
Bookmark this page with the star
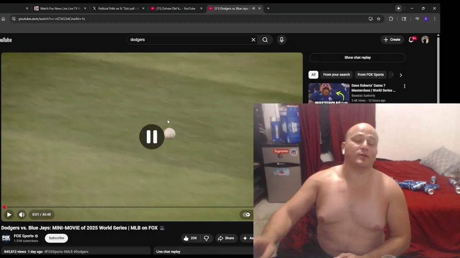click(378, 19)
